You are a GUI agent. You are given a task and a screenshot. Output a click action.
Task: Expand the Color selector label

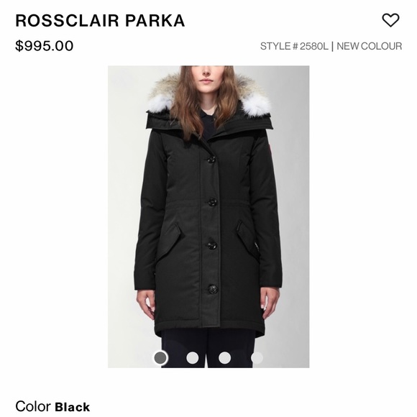[33, 406]
